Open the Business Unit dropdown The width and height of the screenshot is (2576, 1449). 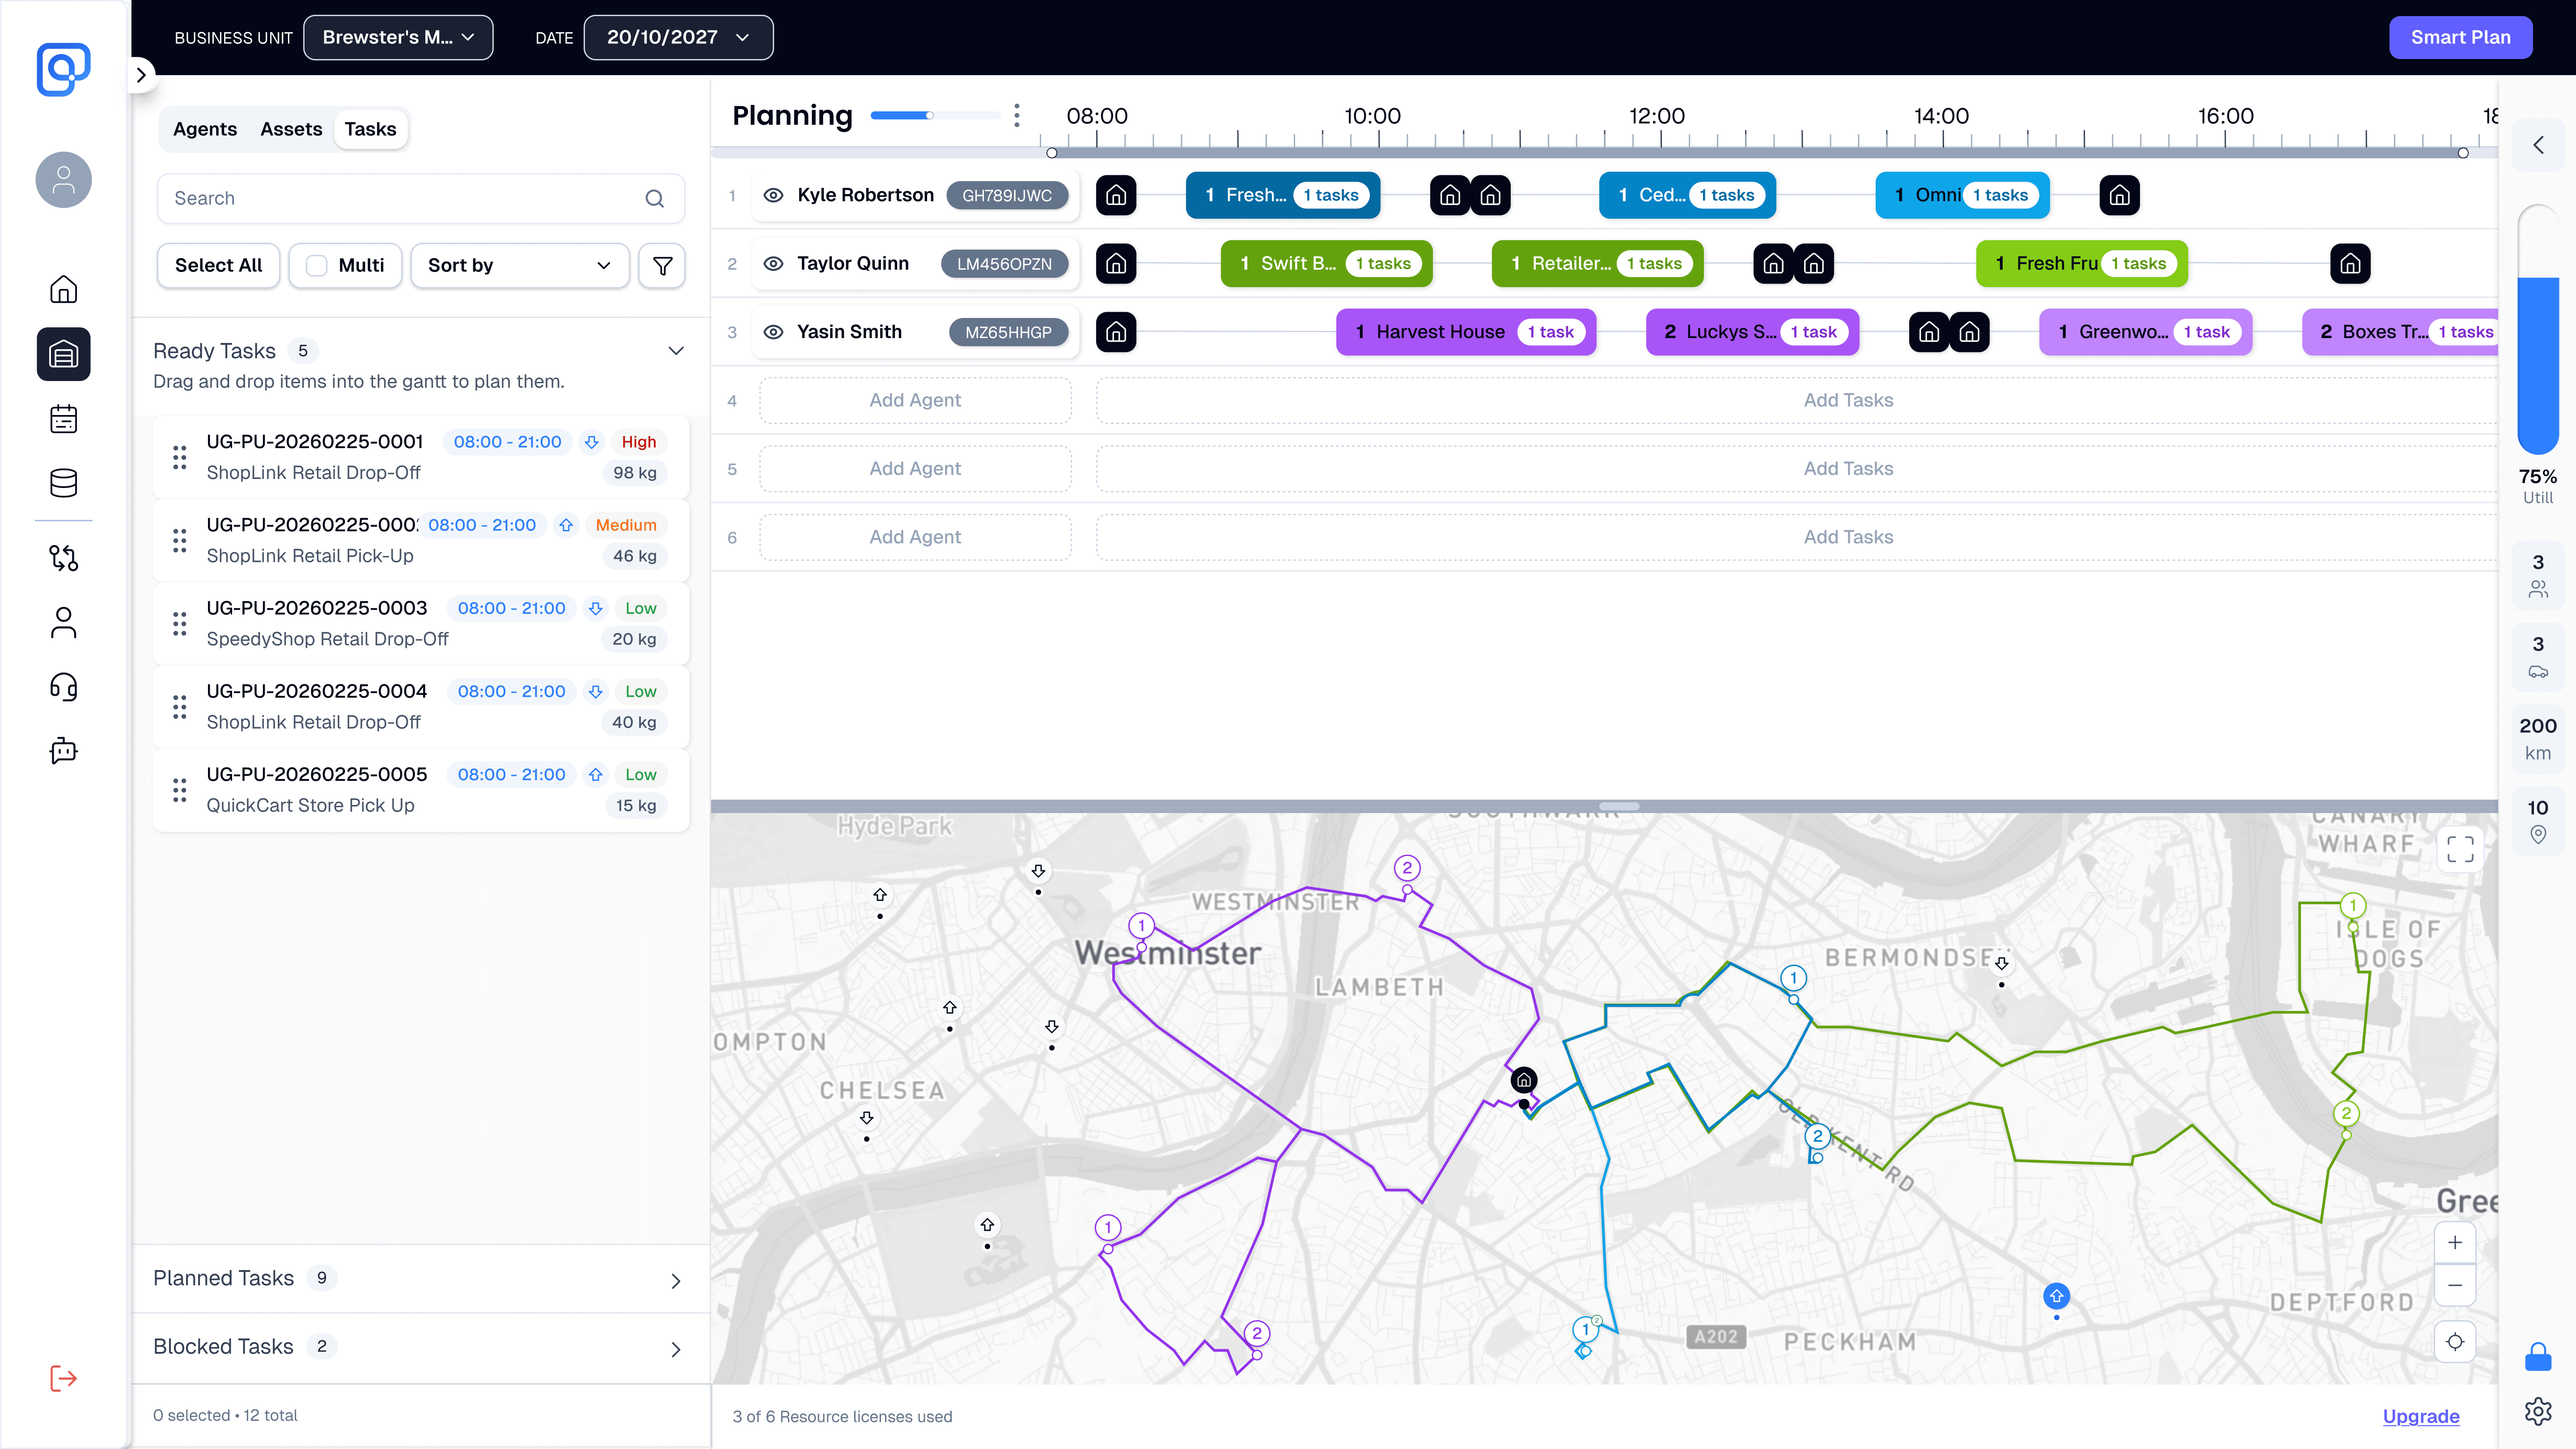398,38
